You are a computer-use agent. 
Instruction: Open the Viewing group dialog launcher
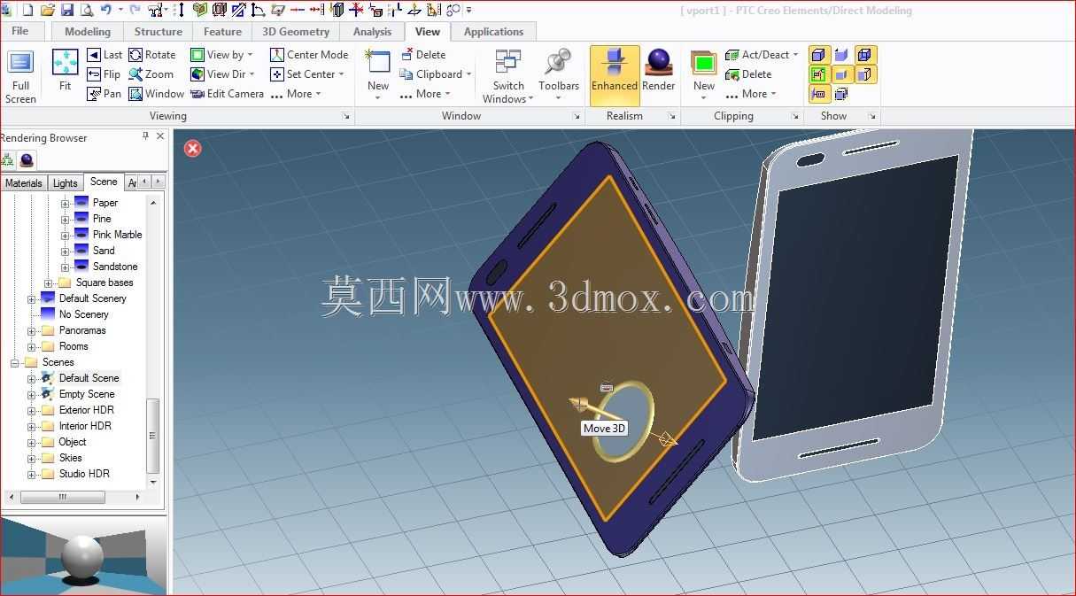[346, 116]
